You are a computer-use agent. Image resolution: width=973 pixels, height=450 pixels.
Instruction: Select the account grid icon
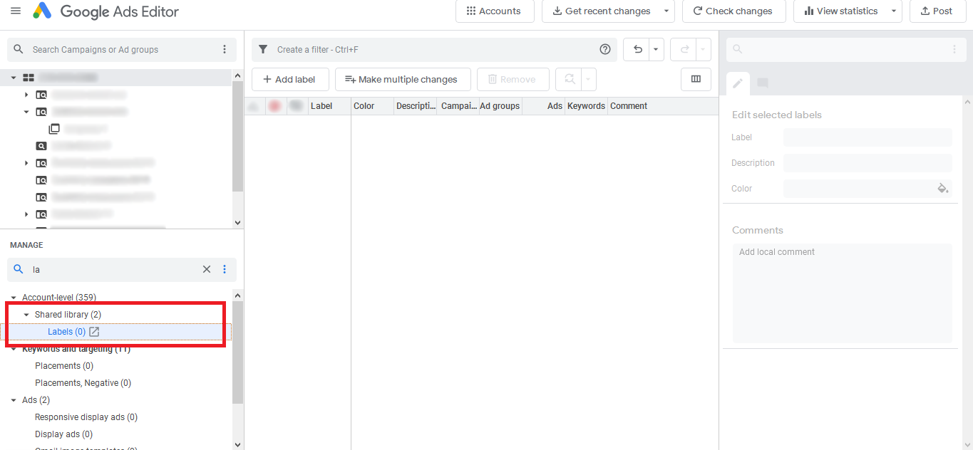coord(29,77)
